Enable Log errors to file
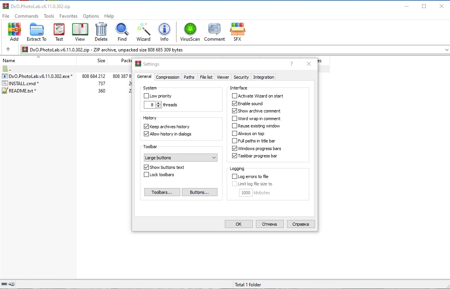Image resolution: width=450 pixels, height=289 pixels. click(x=234, y=177)
